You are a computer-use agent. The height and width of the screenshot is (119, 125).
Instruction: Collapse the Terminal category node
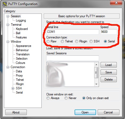coord(8,25)
